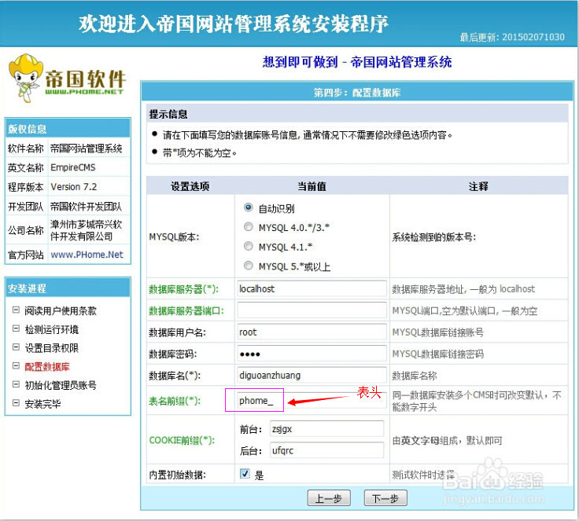Select the 阅读用户使用条款 step text
The image size is (579, 521).
pos(61,310)
